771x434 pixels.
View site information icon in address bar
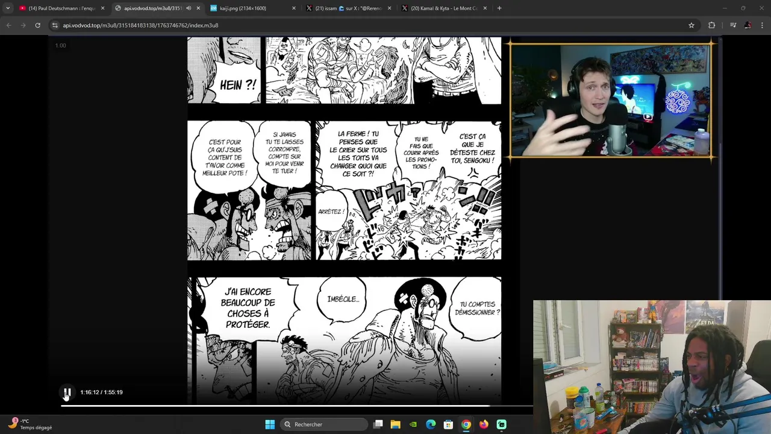coord(55,25)
